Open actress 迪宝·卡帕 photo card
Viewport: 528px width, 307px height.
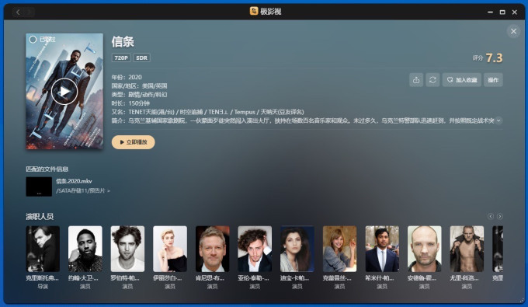(297, 249)
